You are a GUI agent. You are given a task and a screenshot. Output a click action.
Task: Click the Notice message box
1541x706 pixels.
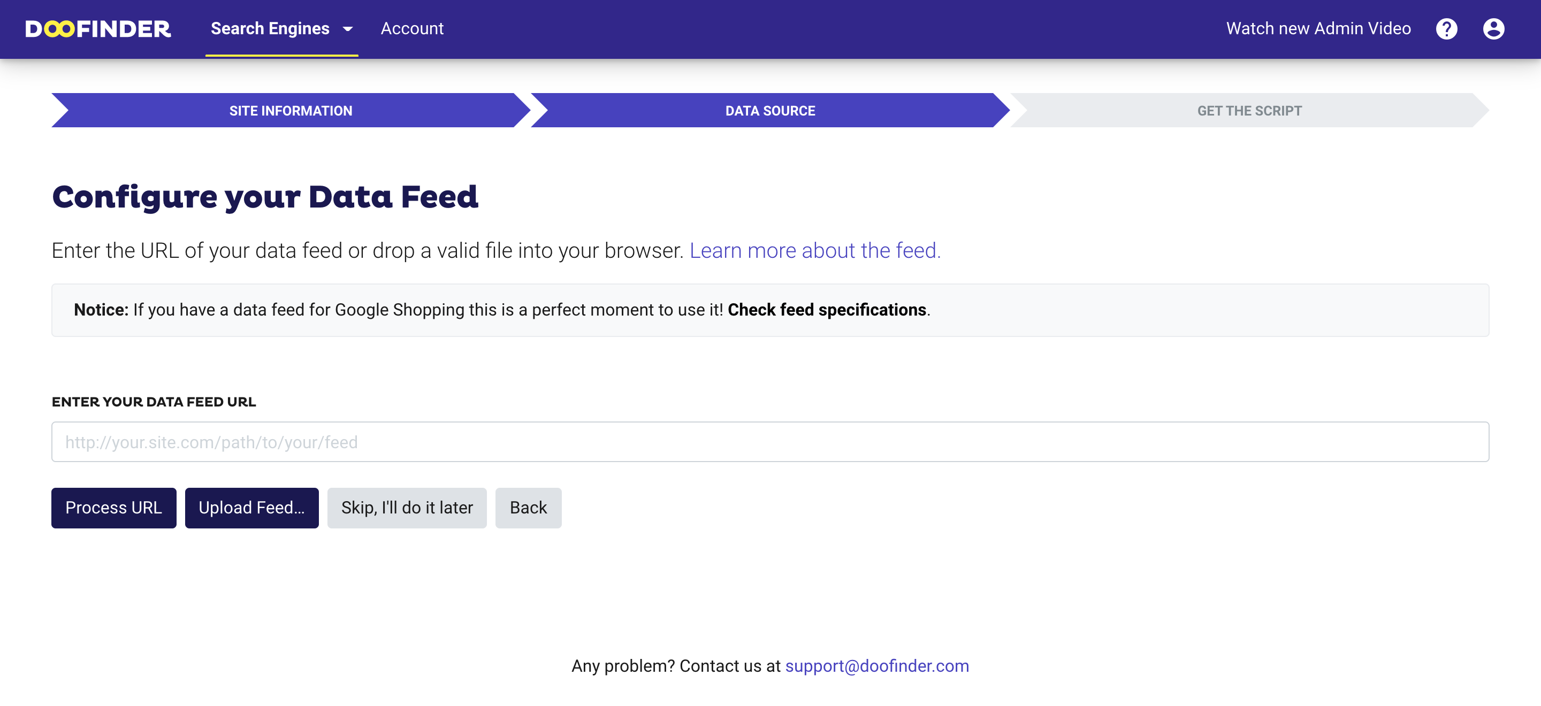770,310
